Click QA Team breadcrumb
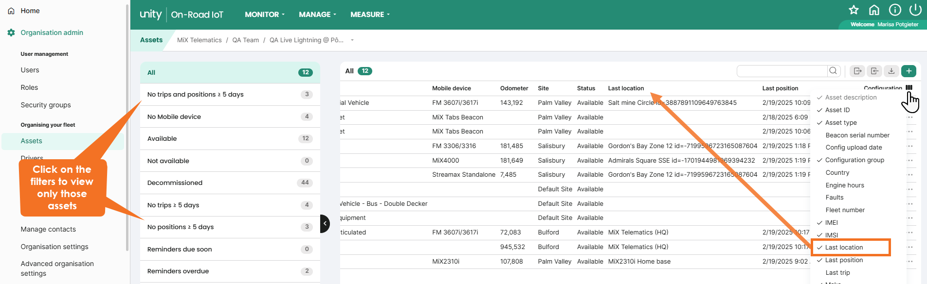This screenshot has width=927, height=284. pos(245,40)
